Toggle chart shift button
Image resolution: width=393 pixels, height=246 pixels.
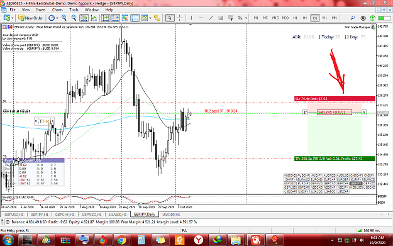click(115, 18)
